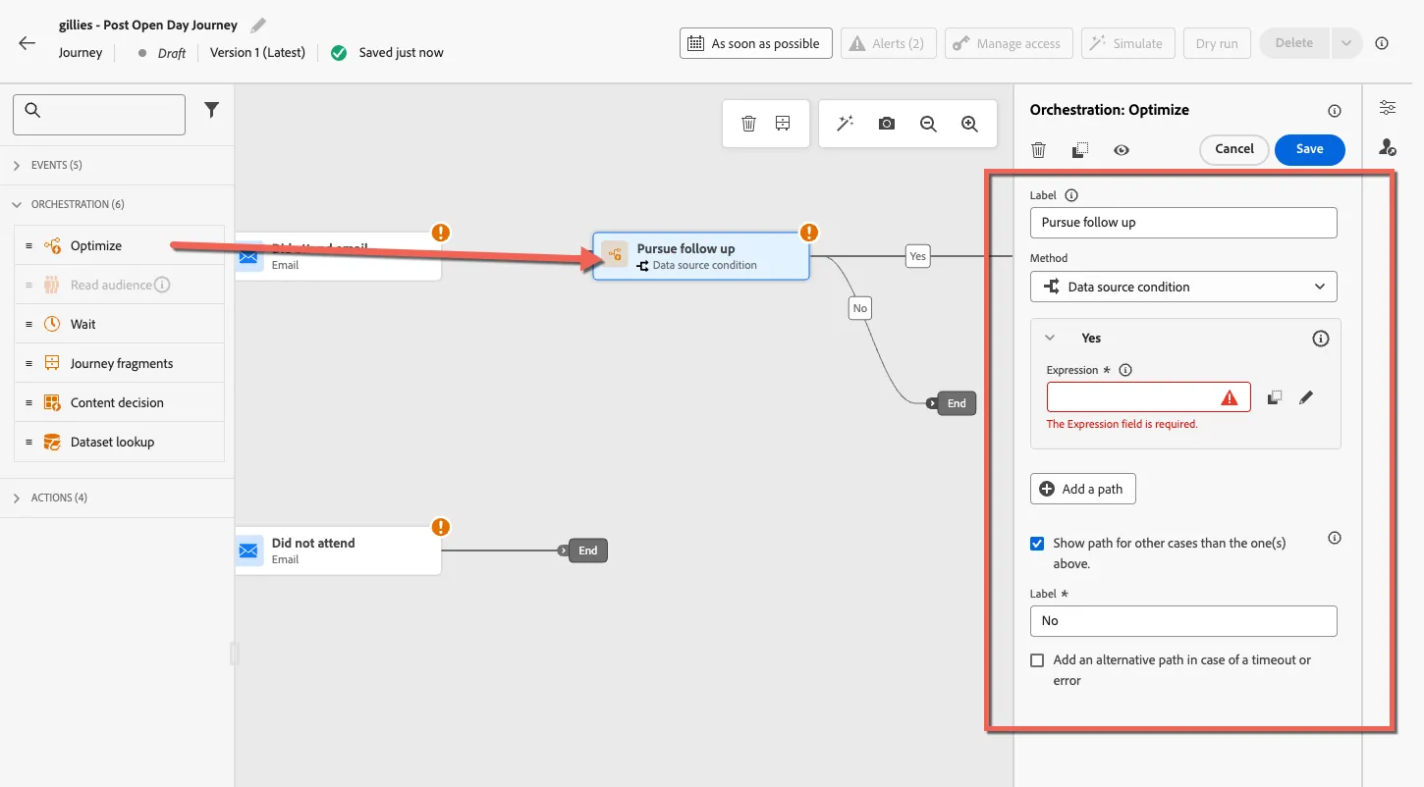Click the copy icon beside the Expression field
The height and width of the screenshot is (787, 1424).
coord(1274,397)
